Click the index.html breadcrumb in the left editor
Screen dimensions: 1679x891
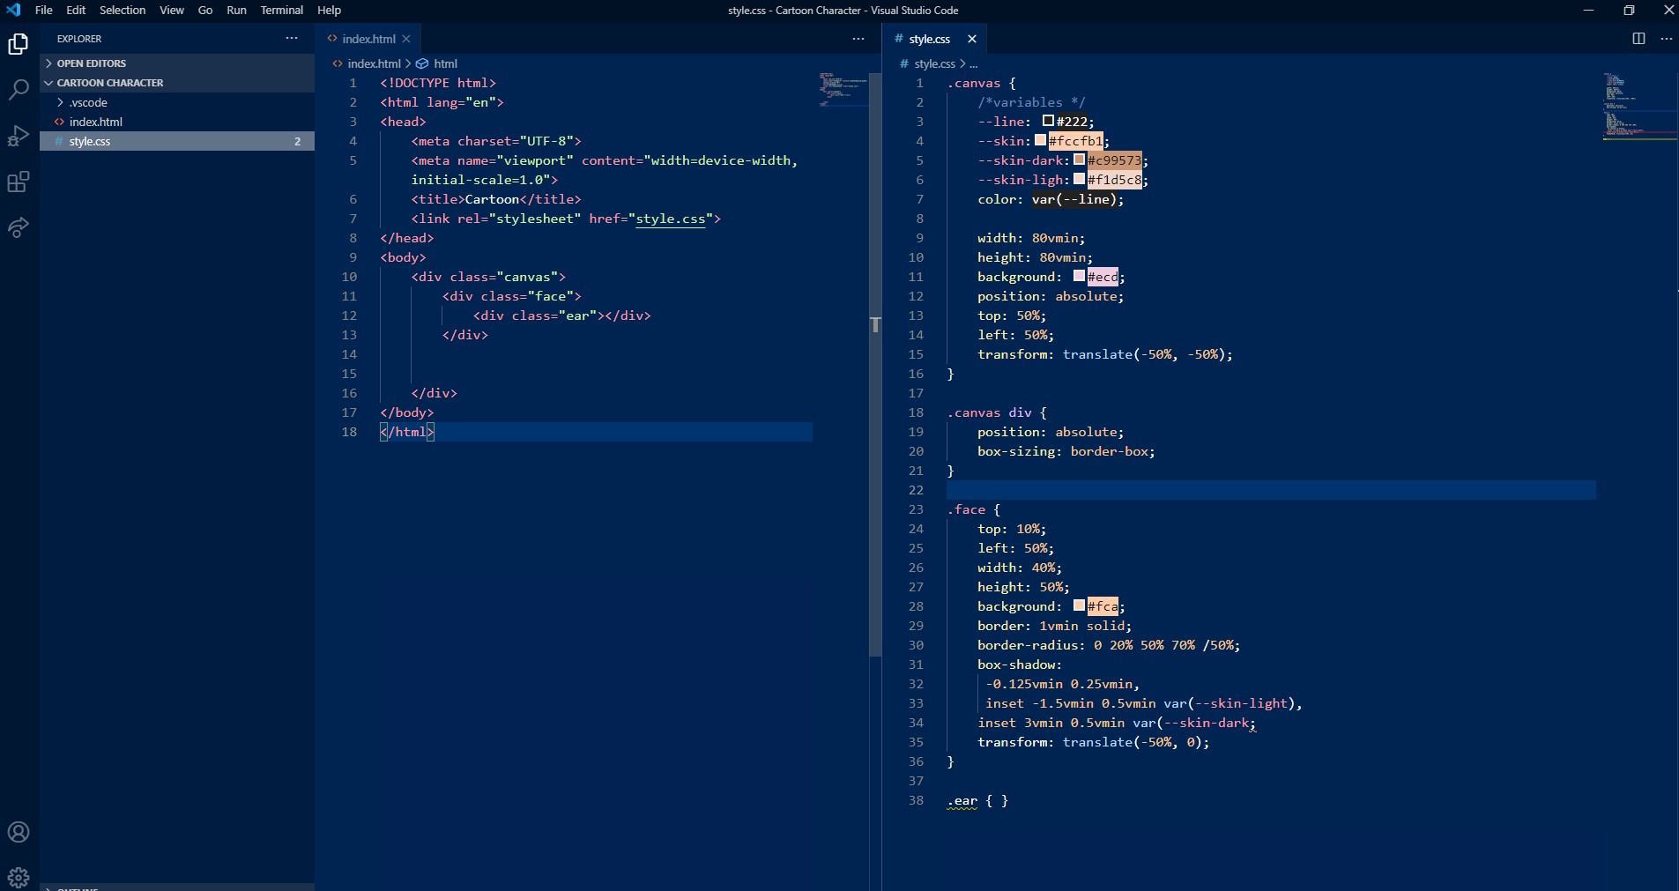pos(374,63)
